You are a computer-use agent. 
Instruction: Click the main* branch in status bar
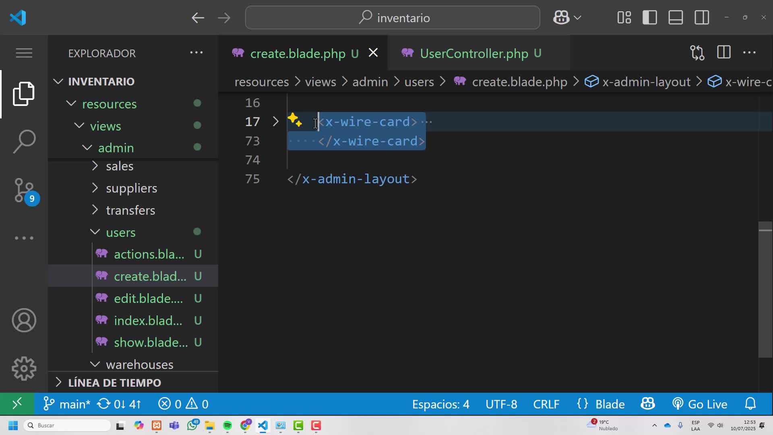pos(66,404)
